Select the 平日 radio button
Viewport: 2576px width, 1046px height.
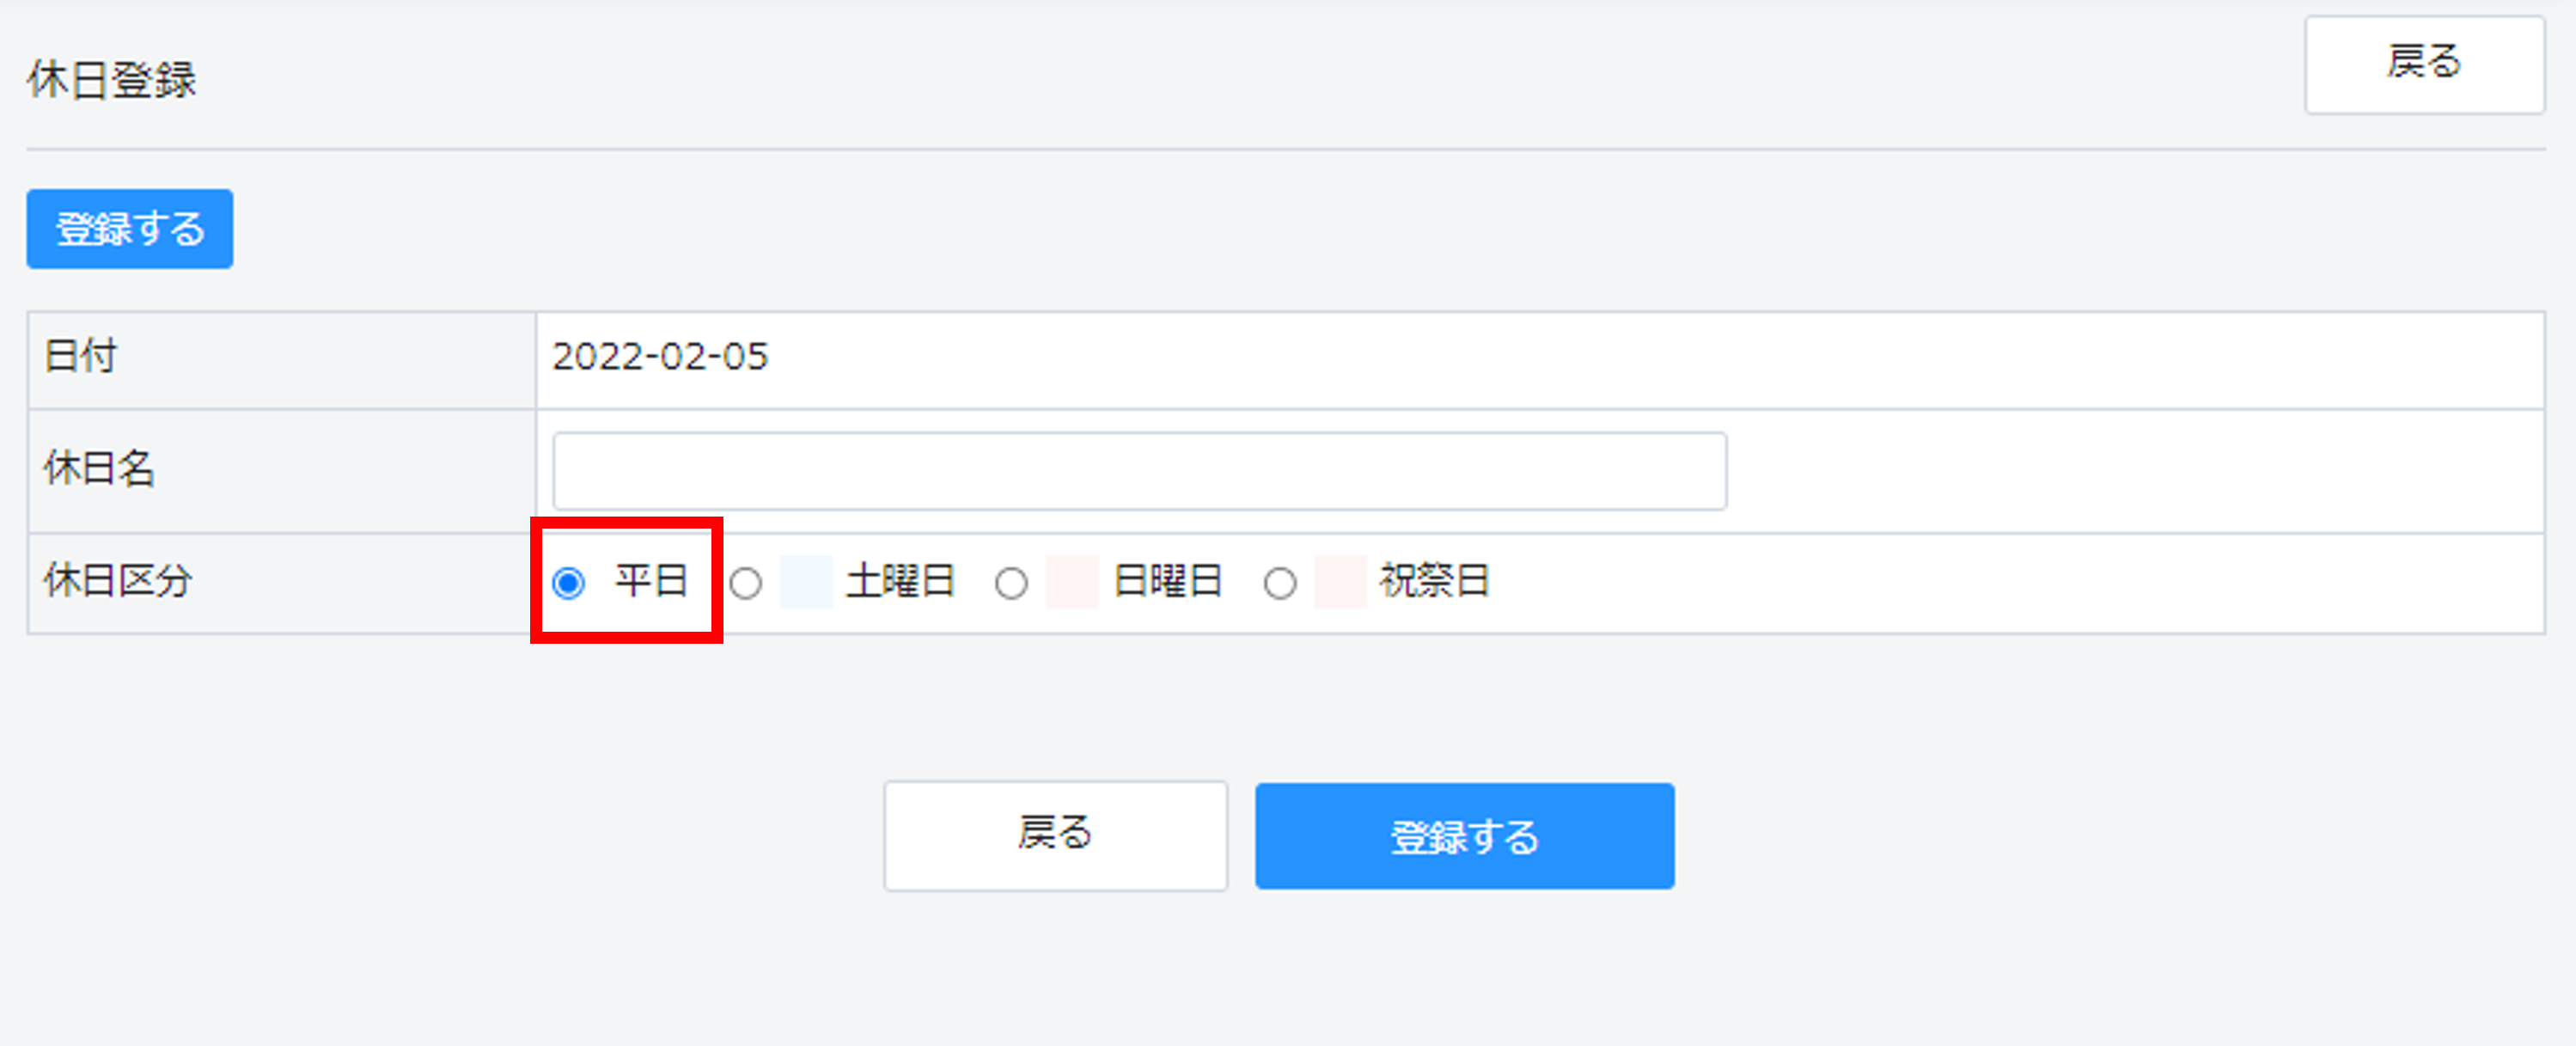point(568,582)
